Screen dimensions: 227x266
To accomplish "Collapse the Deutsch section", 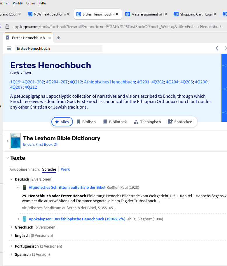I will pos(11,179).
